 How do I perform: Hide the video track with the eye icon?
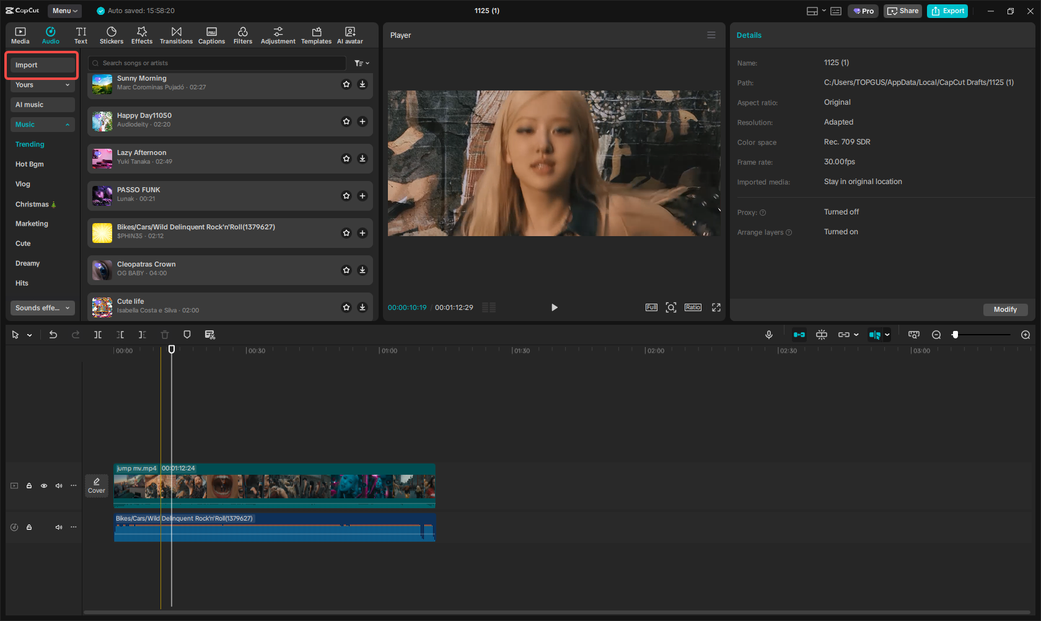click(x=44, y=485)
